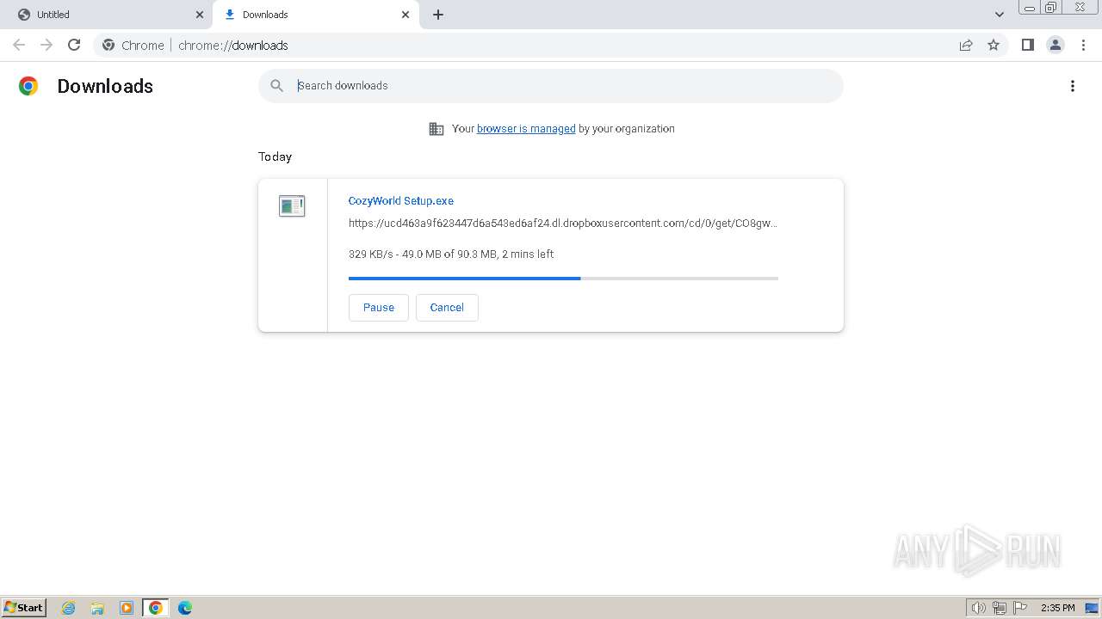
Task: Go forward using the browser forward arrow
Action: (x=46, y=45)
